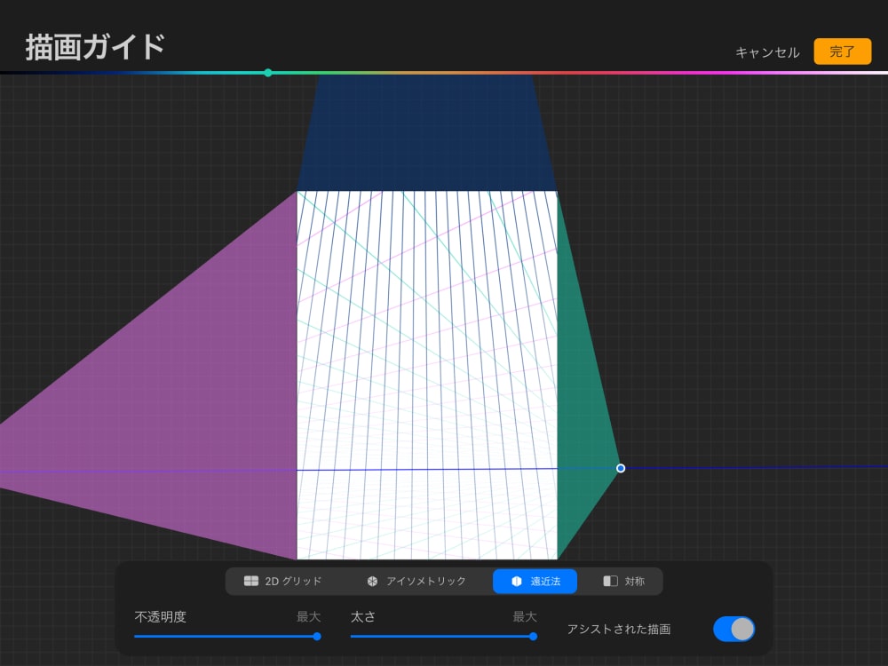Click the 不透明度 slider handle

pos(316,637)
